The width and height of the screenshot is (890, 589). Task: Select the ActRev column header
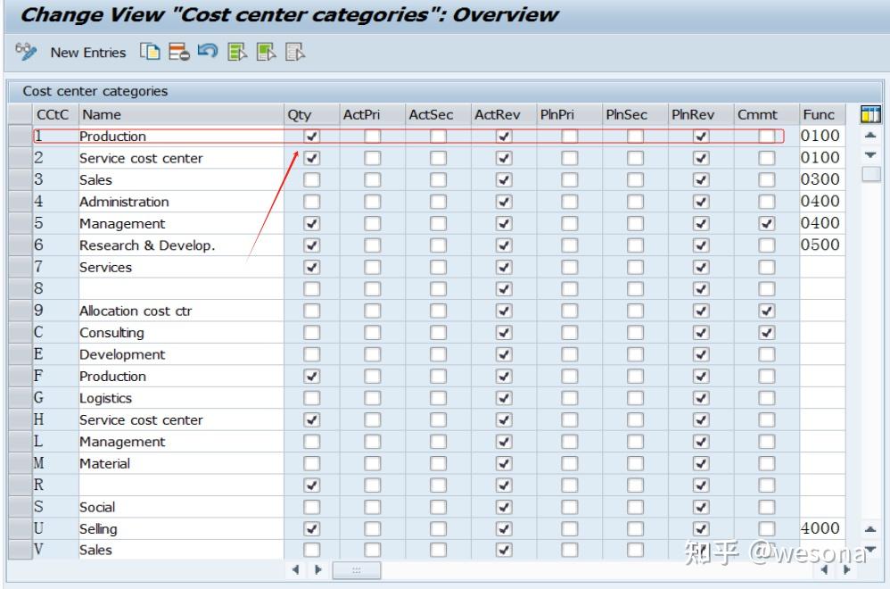[504, 114]
